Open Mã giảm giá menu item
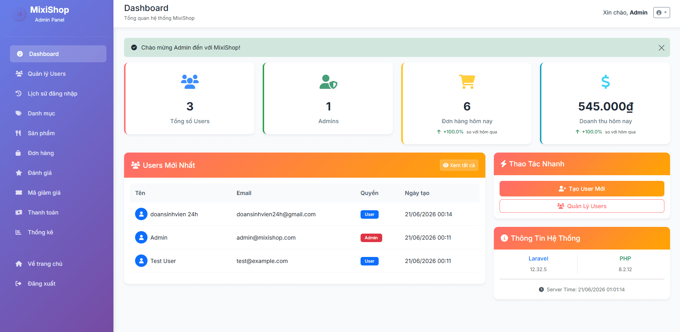 click(x=58, y=193)
